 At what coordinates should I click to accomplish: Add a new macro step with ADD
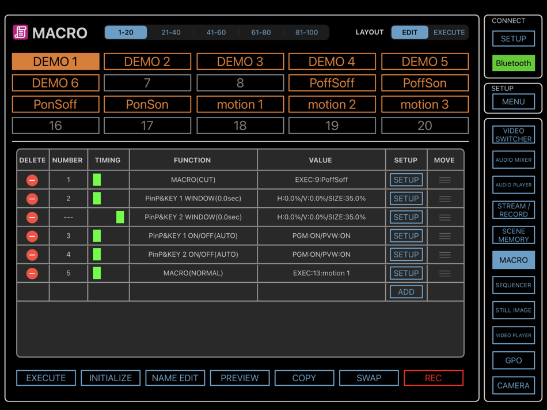(406, 292)
